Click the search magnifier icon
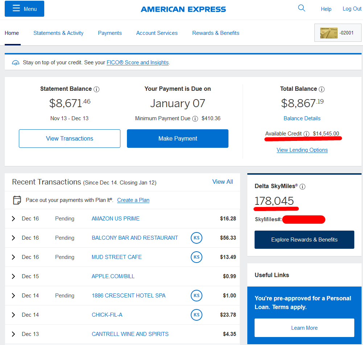 301,8
